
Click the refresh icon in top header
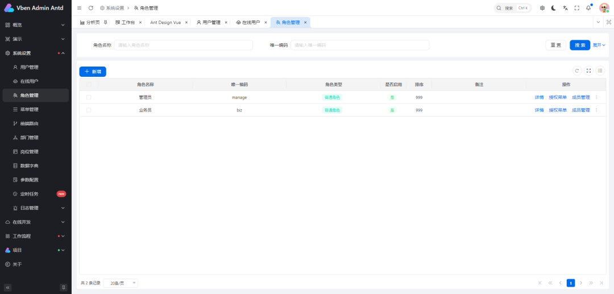click(90, 8)
